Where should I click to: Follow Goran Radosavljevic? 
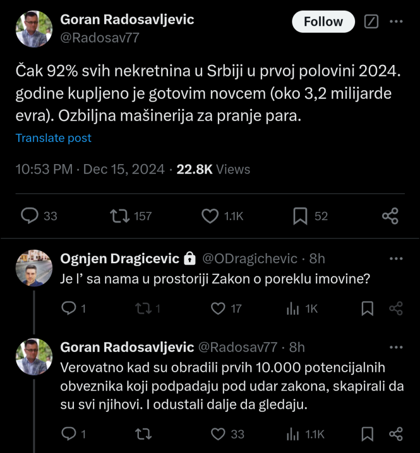pyautogui.click(x=323, y=22)
